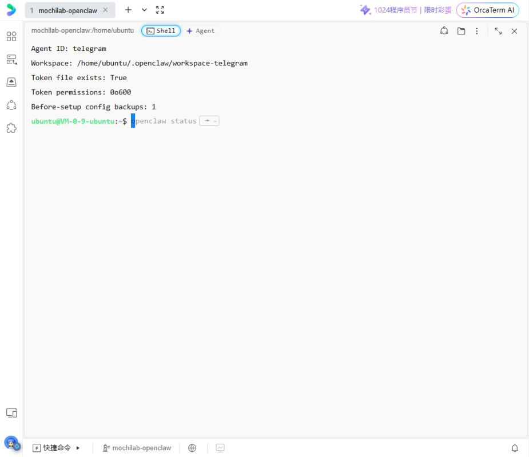
Task: Expand the 快捷命令 quick commands arrow
Action: [78, 448]
